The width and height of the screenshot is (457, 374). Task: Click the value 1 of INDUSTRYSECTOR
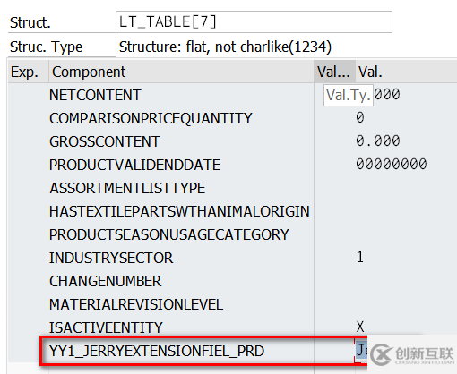(360, 257)
